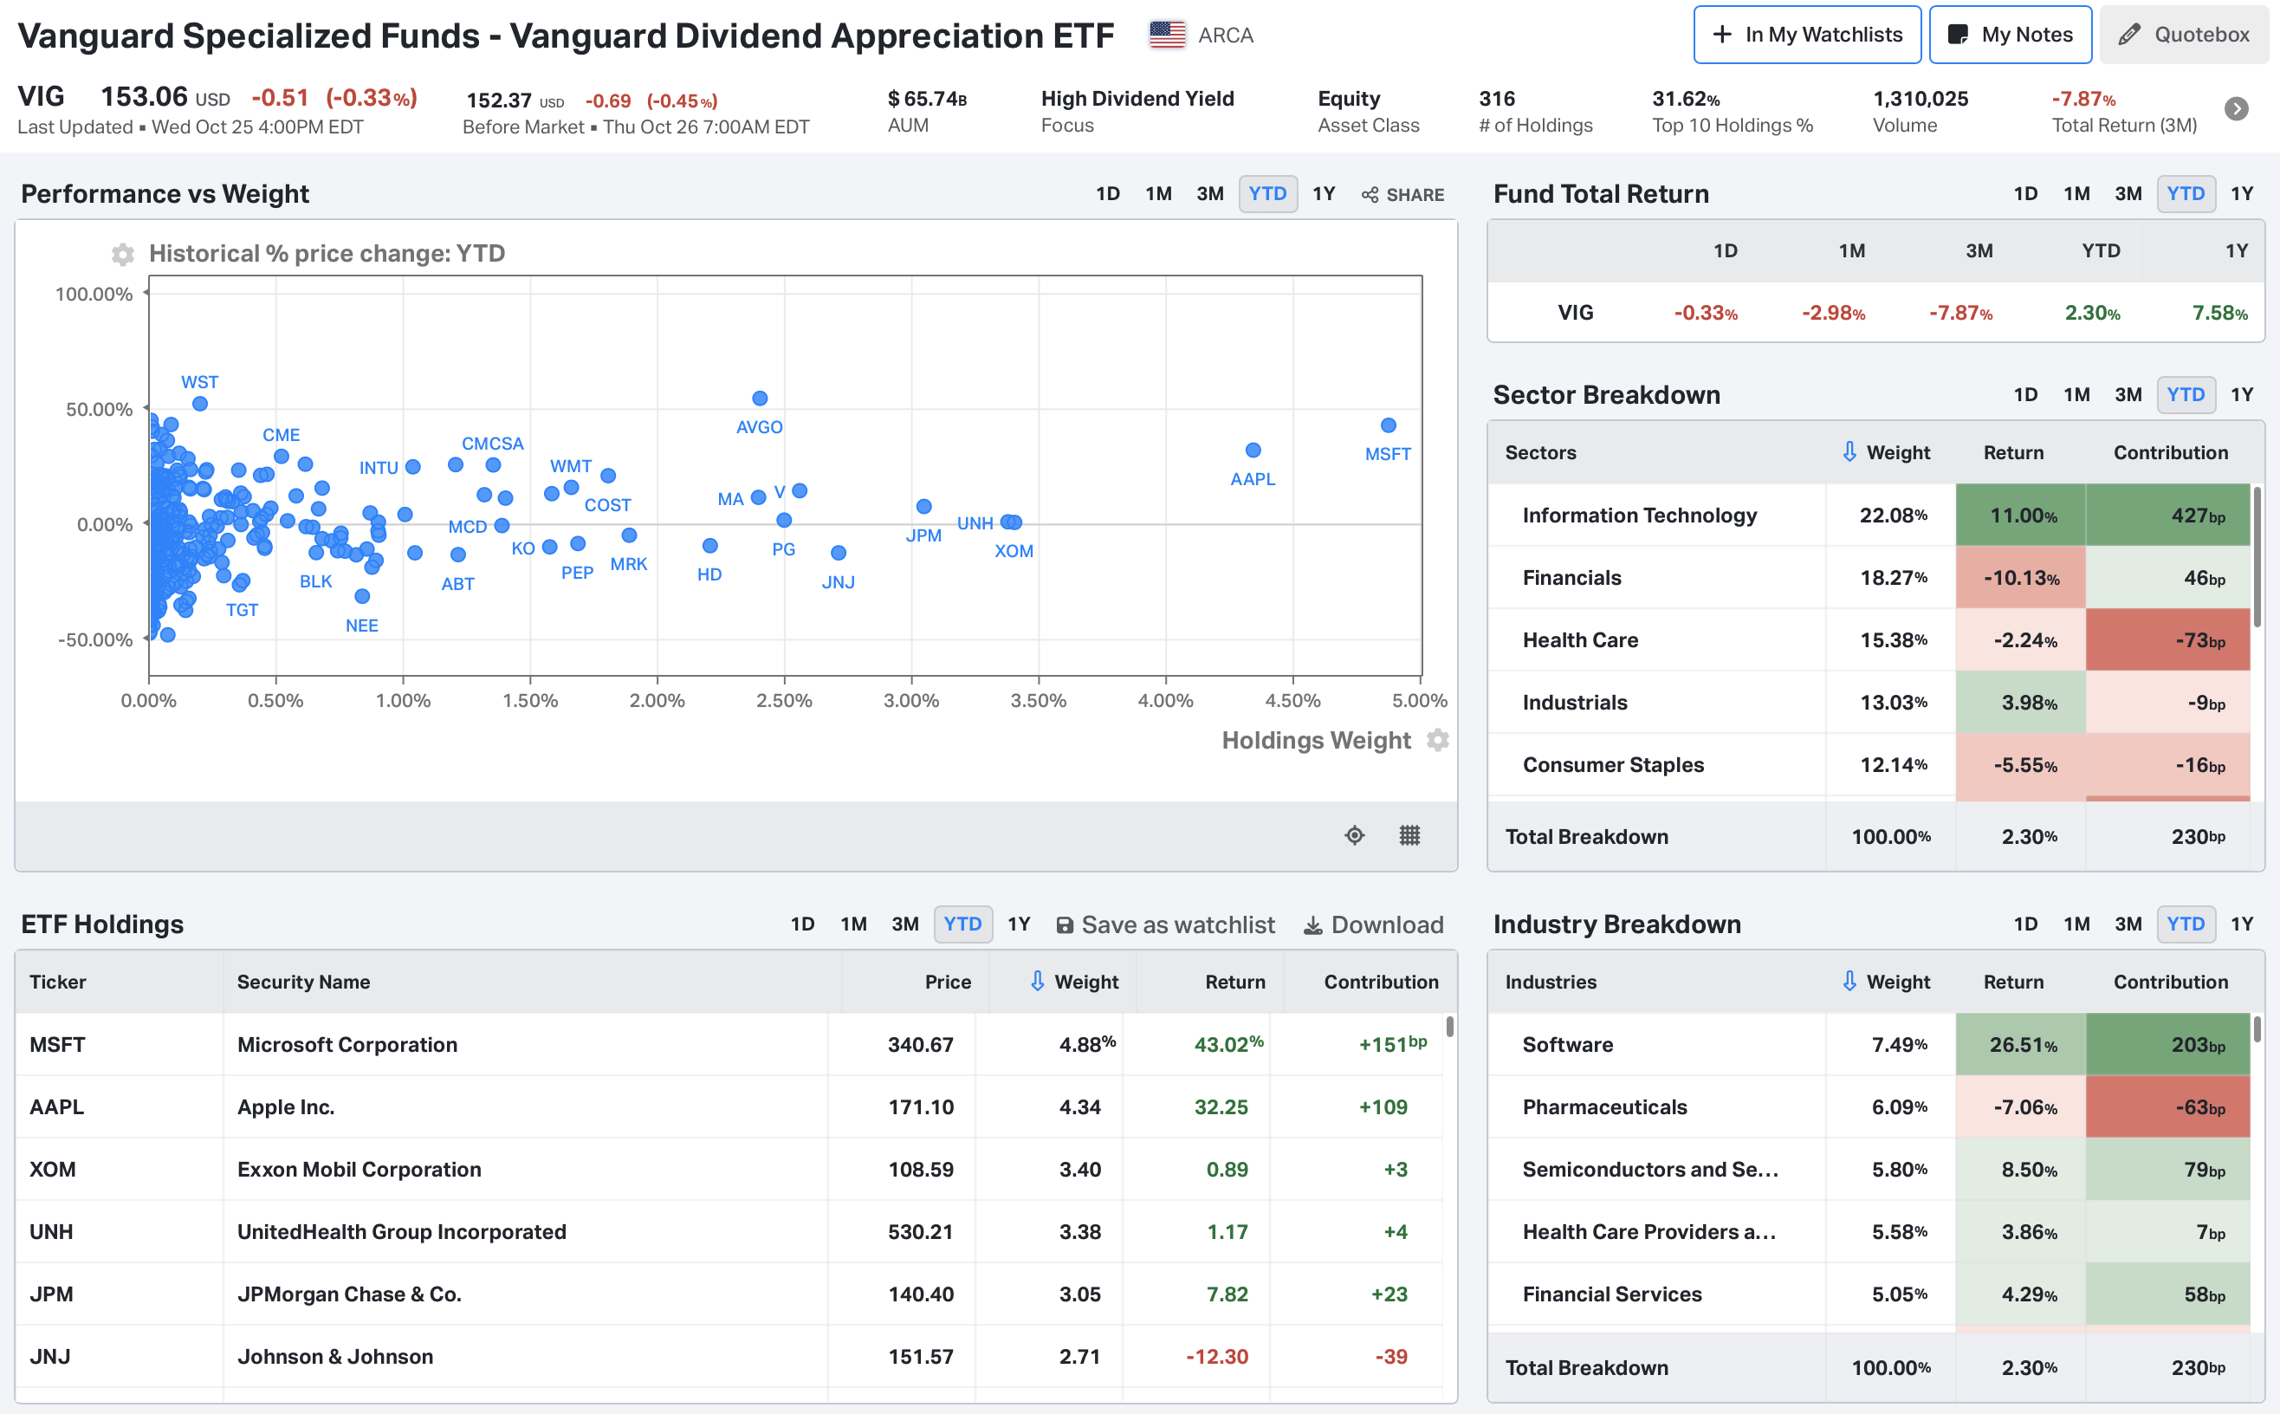2280x1414 pixels.
Task: Open the JNJ ticker in holdings
Action: (x=49, y=1357)
